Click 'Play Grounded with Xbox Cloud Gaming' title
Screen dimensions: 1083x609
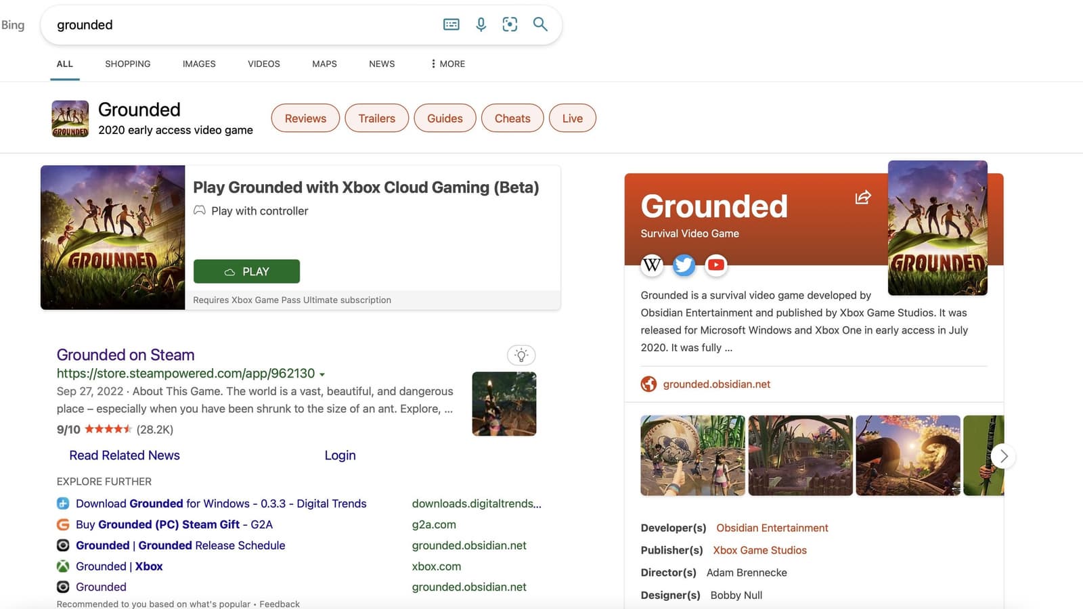[x=366, y=187]
